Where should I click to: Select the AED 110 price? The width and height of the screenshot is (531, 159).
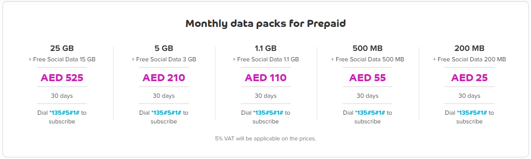(266, 78)
